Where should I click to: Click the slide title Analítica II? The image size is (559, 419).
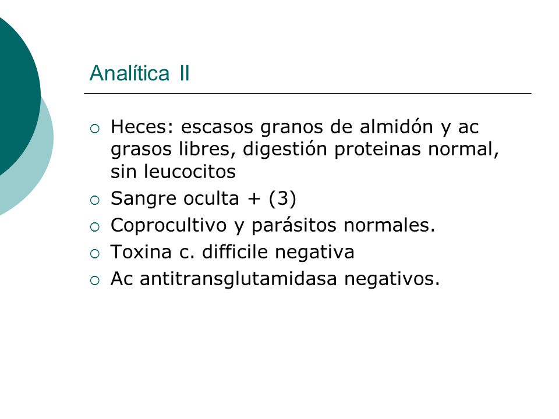coord(139,73)
